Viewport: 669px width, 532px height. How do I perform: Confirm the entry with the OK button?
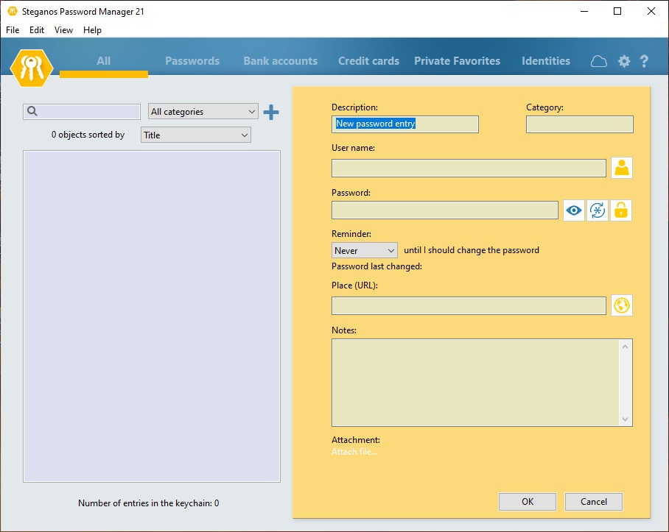(x=528, y=501)
